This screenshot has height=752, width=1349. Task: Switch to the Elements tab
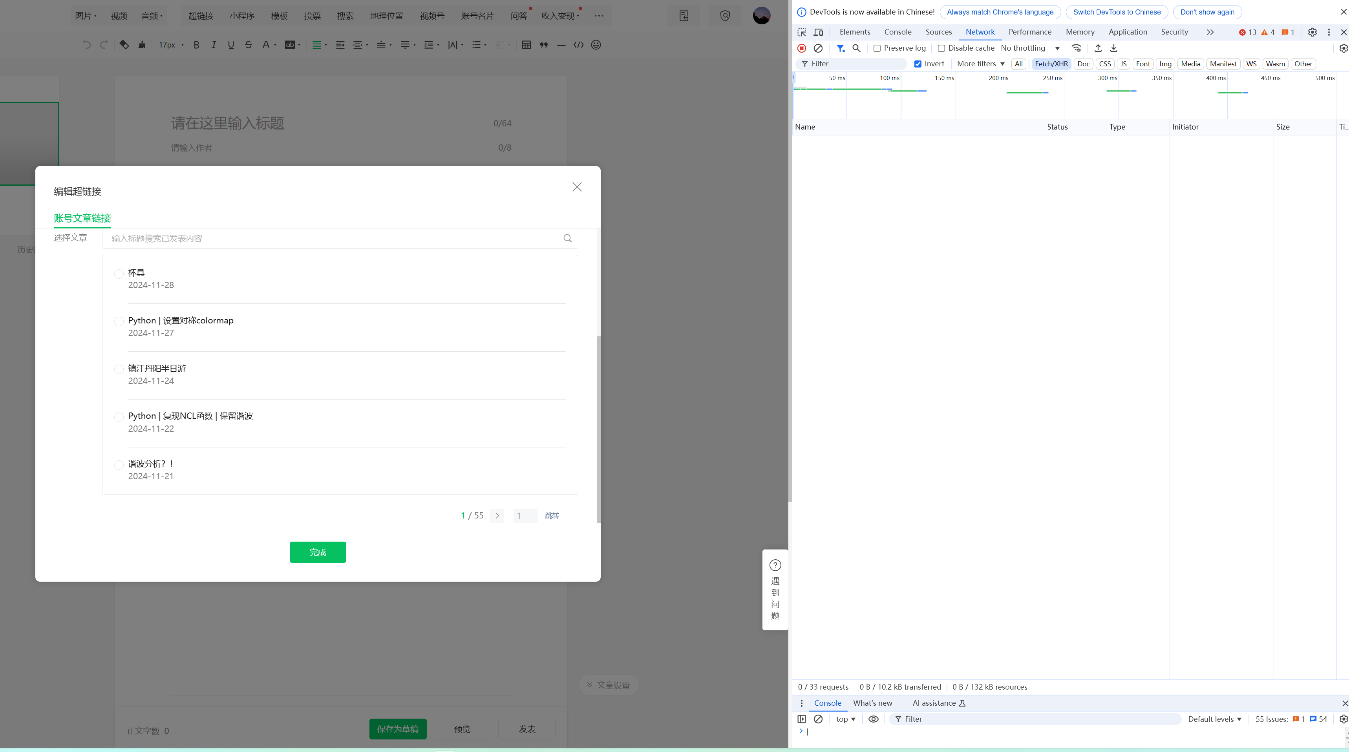click(x=855, y=32)
